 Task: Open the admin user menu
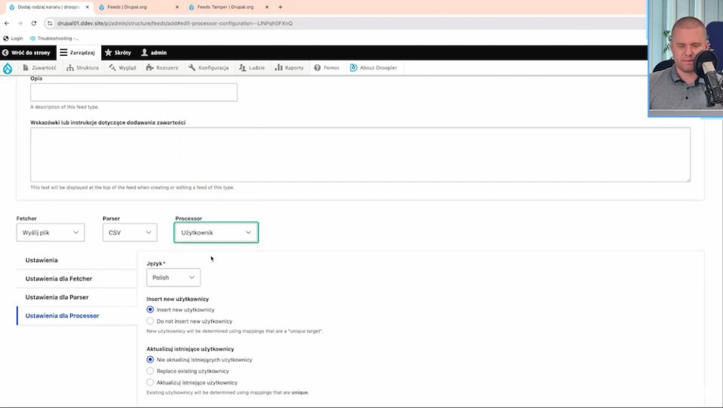[x=154, y=53]
